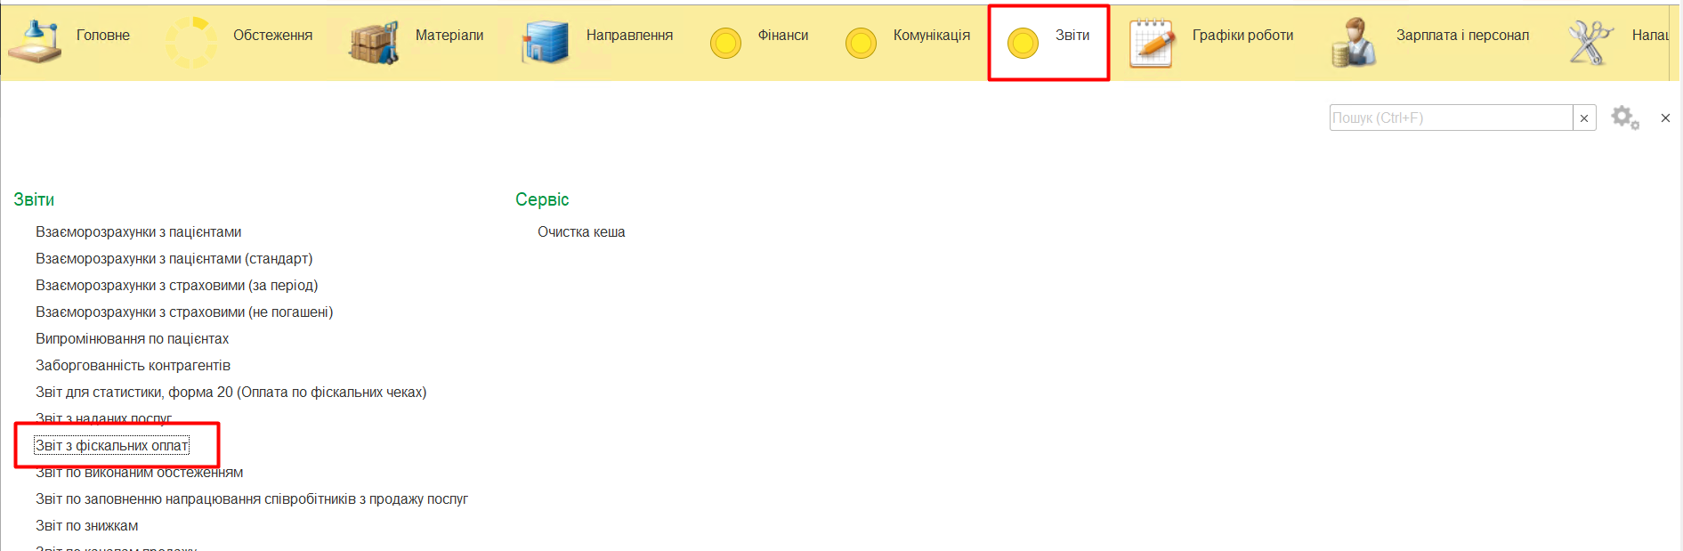Click the Головне desk lamp icon
Screen dimensions: 1683x551
(x=35, y=41)
